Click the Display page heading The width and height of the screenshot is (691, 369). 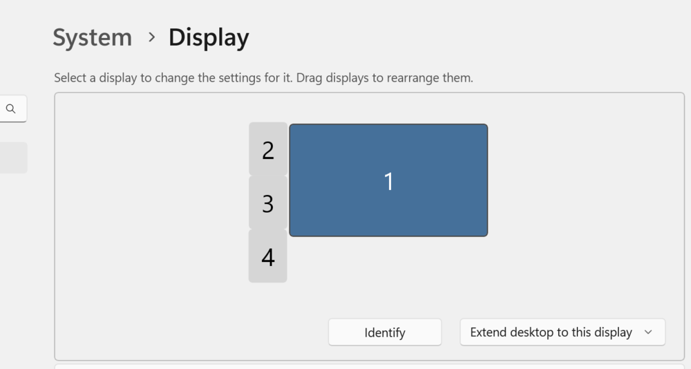point(209,37)
